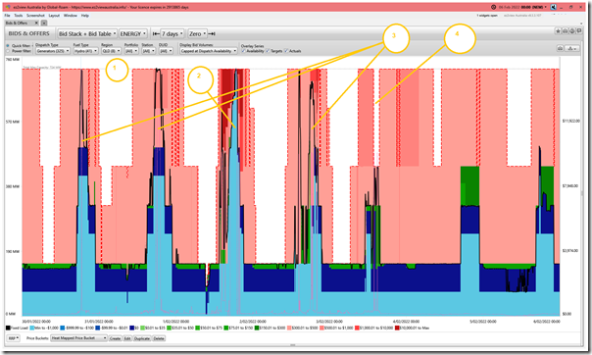Click the second icon next to the star
This screenshot has width=592, height=355.
point(565,31)
